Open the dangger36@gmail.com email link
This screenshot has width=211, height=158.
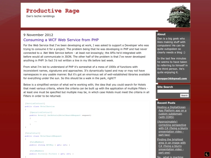pos(172,78)
